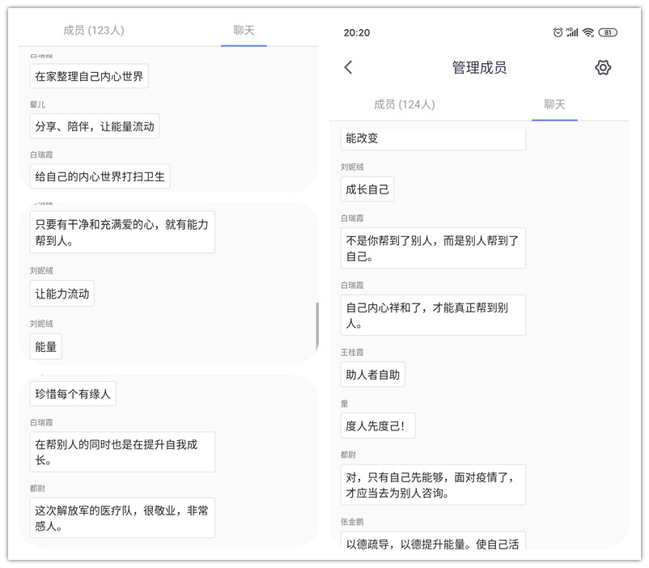The width and height of the screenshot is (649, 568).
Task: Select the 聊天 tab on the right panel
Action: click(x=554, y=104)
